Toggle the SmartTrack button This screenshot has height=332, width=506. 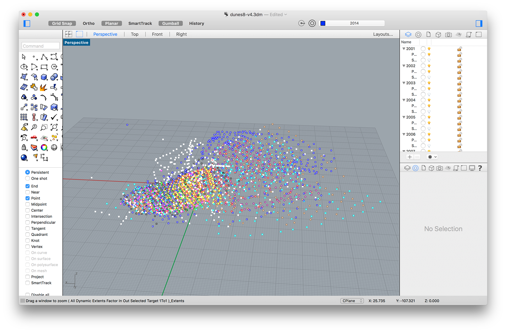[140, 23]
